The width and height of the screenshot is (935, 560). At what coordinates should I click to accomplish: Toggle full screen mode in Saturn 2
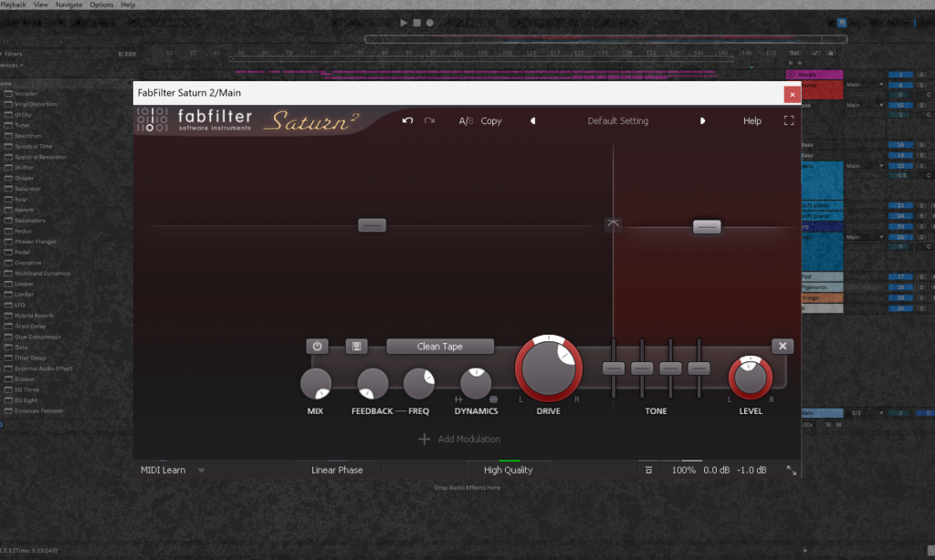(x=789, y=120)
